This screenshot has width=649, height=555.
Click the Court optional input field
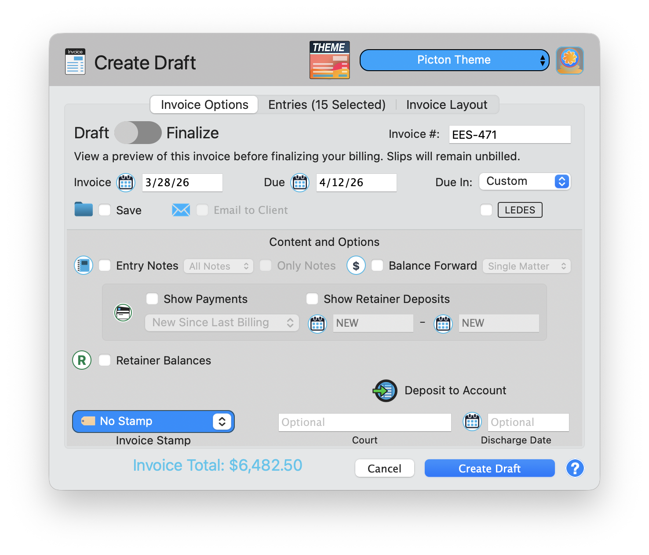(364, 422)
